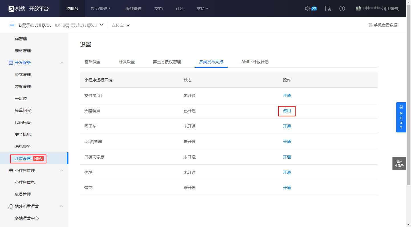Collapse the 开发服务 sidebar section

[x=62, y=63]
